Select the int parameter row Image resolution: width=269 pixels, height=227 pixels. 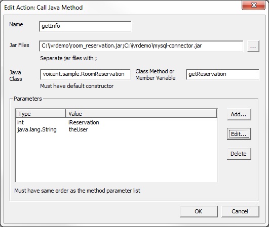tap(117, 122)
